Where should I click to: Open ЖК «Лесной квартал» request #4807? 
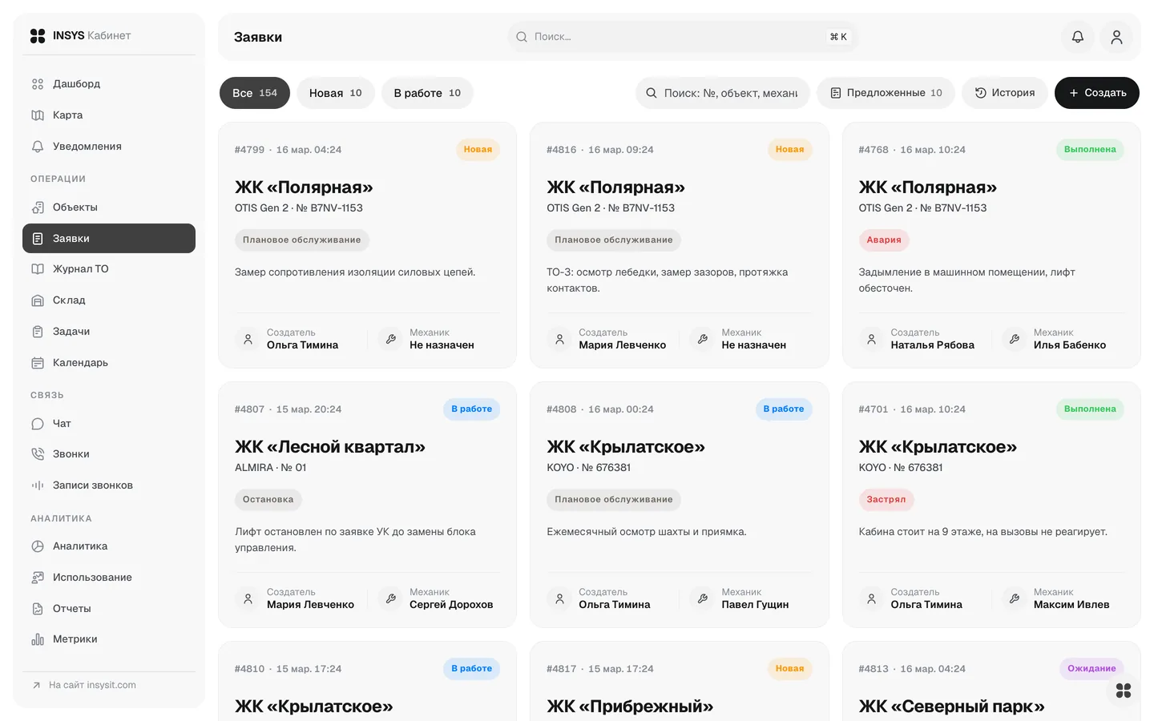330,447
